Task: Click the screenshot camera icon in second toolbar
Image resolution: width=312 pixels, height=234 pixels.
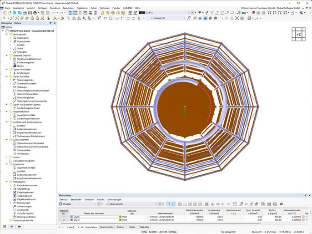Action: (x=242, y=18)
